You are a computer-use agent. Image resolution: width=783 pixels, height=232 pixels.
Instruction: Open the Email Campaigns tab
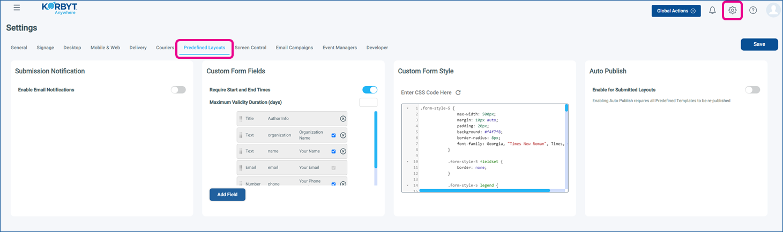(294, 48)
